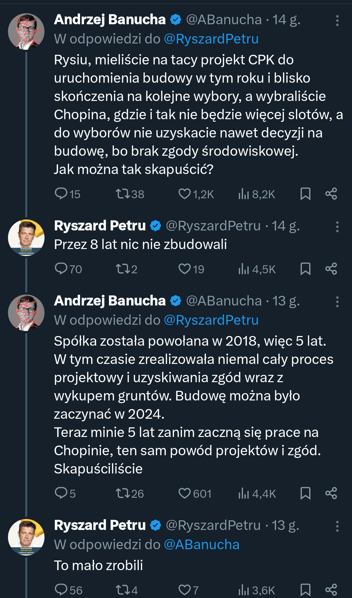Share Banucha's first tweet about CPK
Screen dimensions: 352x598
click(331, 194)
